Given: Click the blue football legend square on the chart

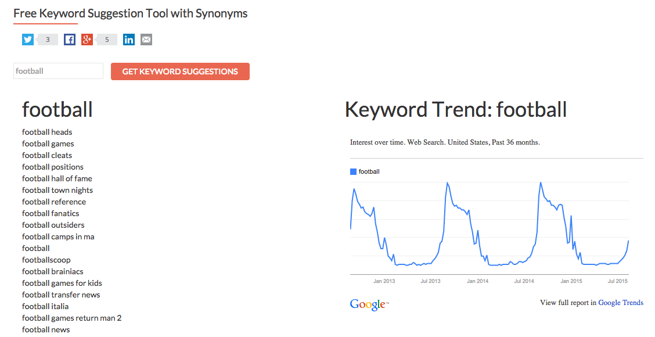Looking at the screenshot, I should 353,171.
